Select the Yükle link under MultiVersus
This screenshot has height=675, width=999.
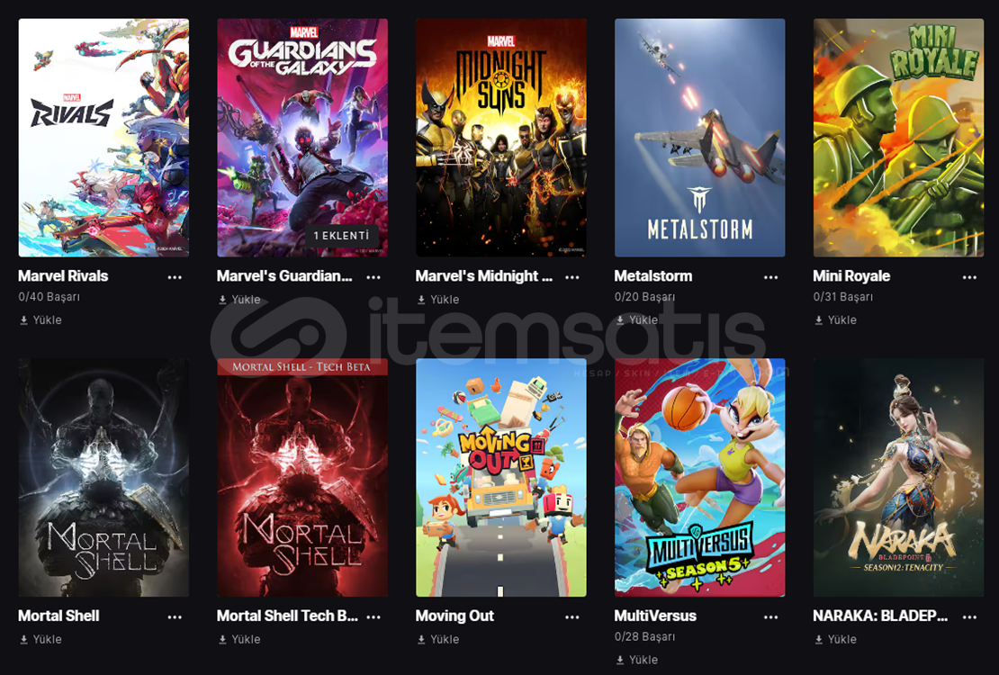tap(637, 660)
